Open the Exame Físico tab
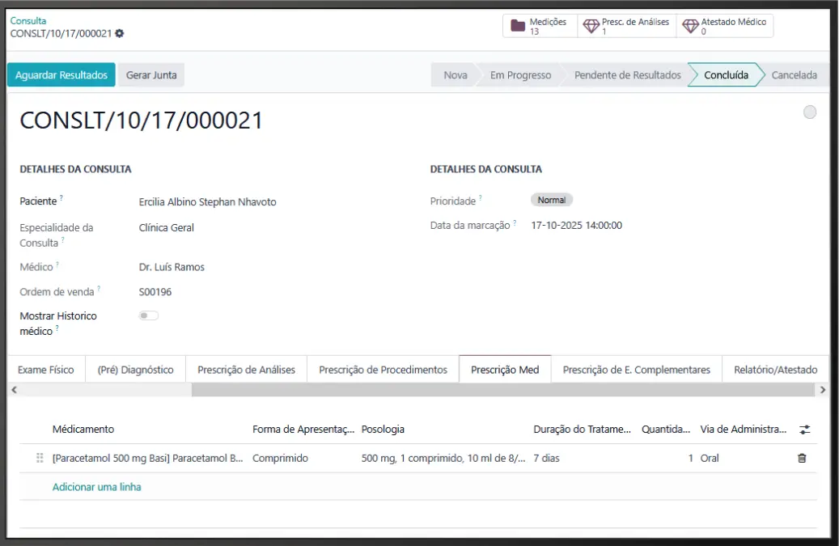 [x=46, y=370]
